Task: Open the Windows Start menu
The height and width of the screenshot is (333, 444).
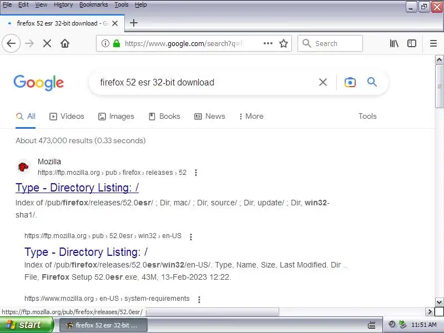Action: pyautogui.click(x=26, y=325)
